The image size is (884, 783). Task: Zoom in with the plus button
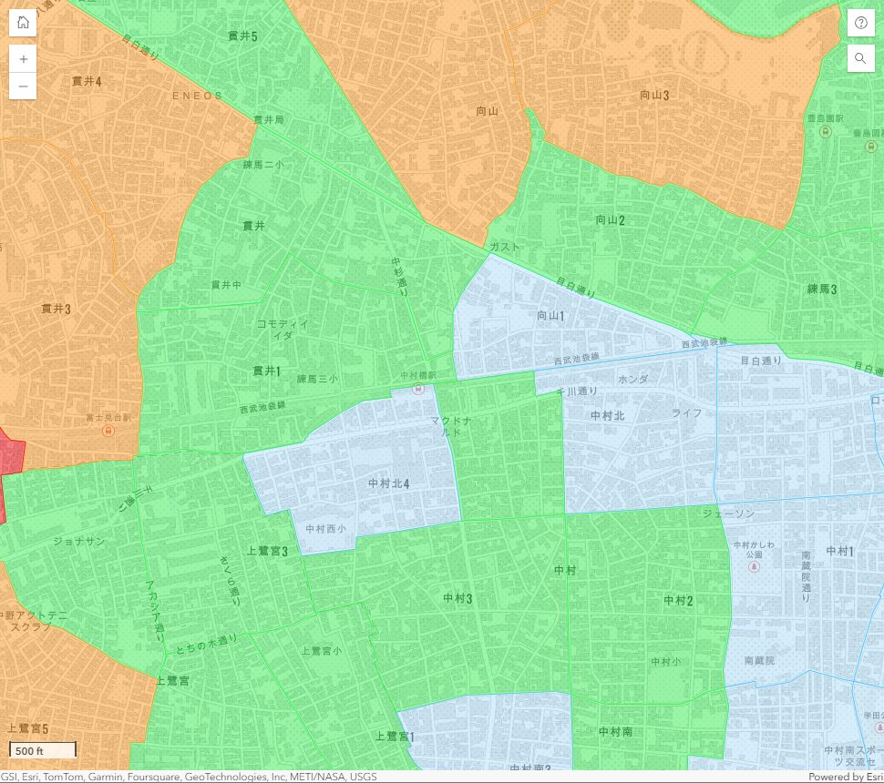click(23, 58)
